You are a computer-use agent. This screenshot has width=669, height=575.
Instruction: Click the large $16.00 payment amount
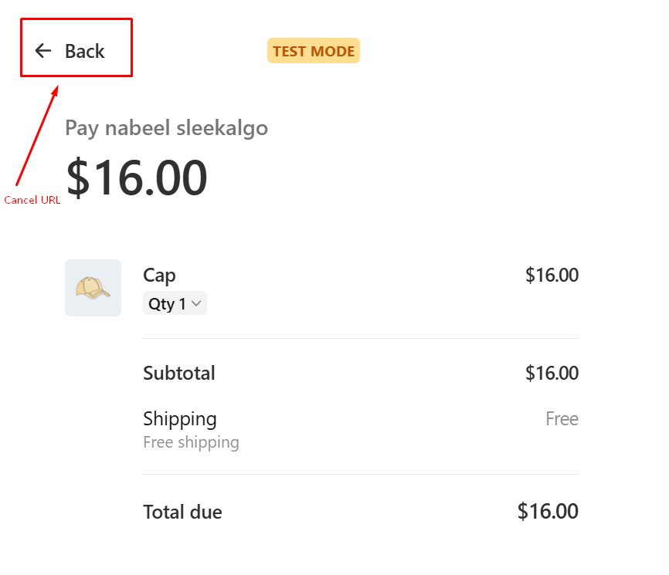coord(137,178)
